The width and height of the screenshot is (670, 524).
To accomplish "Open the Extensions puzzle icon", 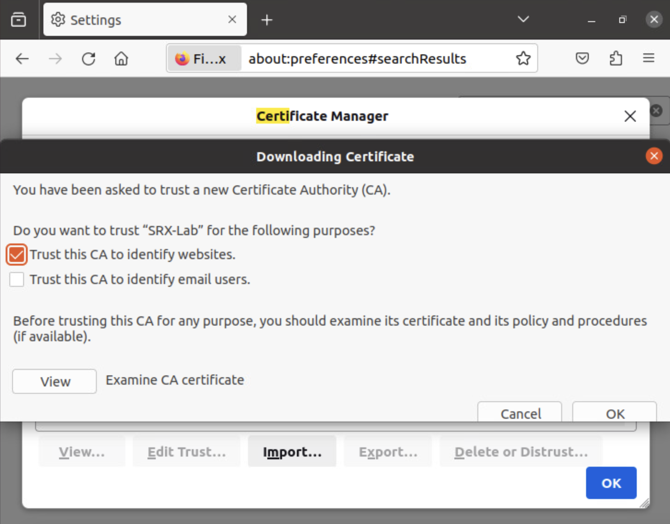I will (x=616, y=58).
